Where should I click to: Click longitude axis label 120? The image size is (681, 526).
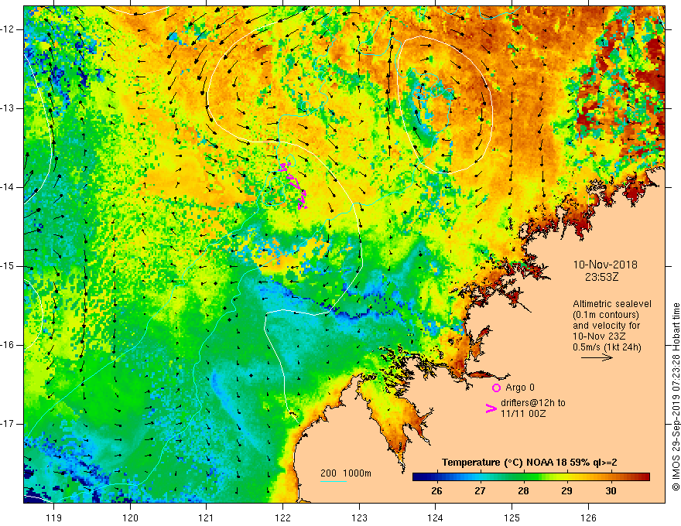(130, 517)
